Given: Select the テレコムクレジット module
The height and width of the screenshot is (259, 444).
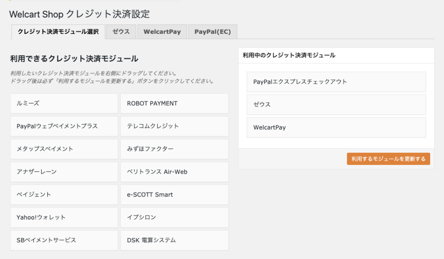Looking at the screenshot, I should click(174, 126).
